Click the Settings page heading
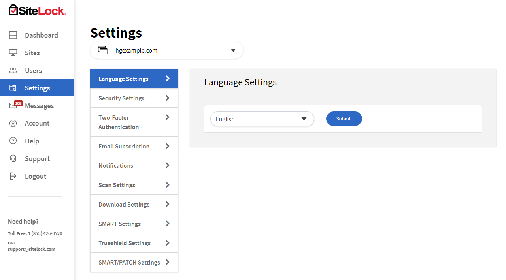The image size is (506, 280). coord(116,32)
